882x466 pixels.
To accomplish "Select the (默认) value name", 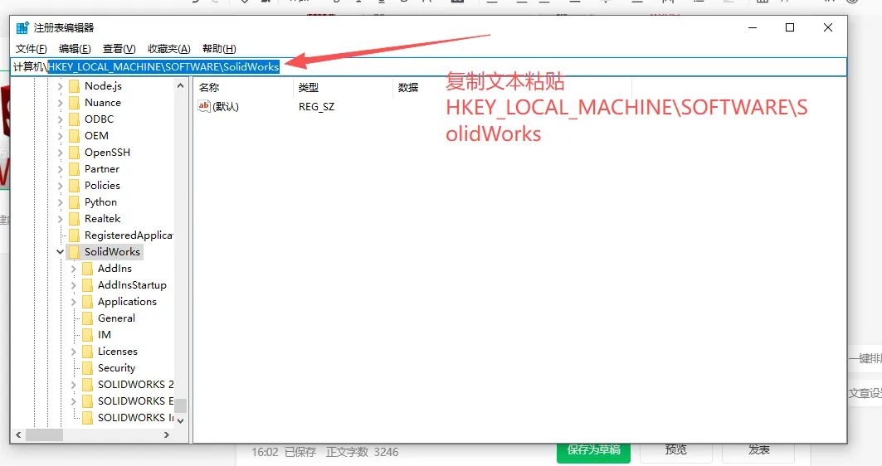I will [x=226, y=107].
